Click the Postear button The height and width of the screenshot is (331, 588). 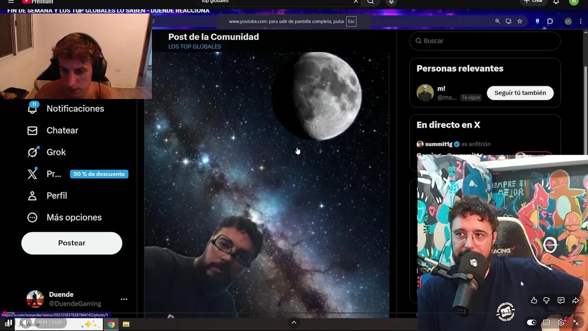click(72, 243)
